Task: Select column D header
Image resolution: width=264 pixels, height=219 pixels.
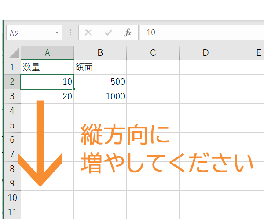Action: tap(205, 53)
